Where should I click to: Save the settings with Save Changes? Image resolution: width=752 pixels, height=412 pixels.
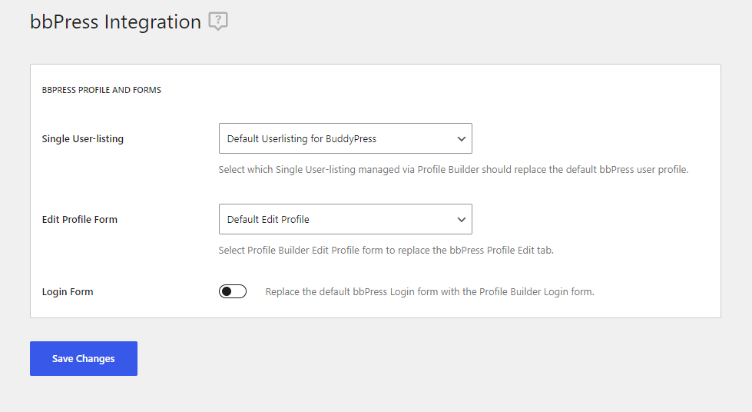click(84, 359)
